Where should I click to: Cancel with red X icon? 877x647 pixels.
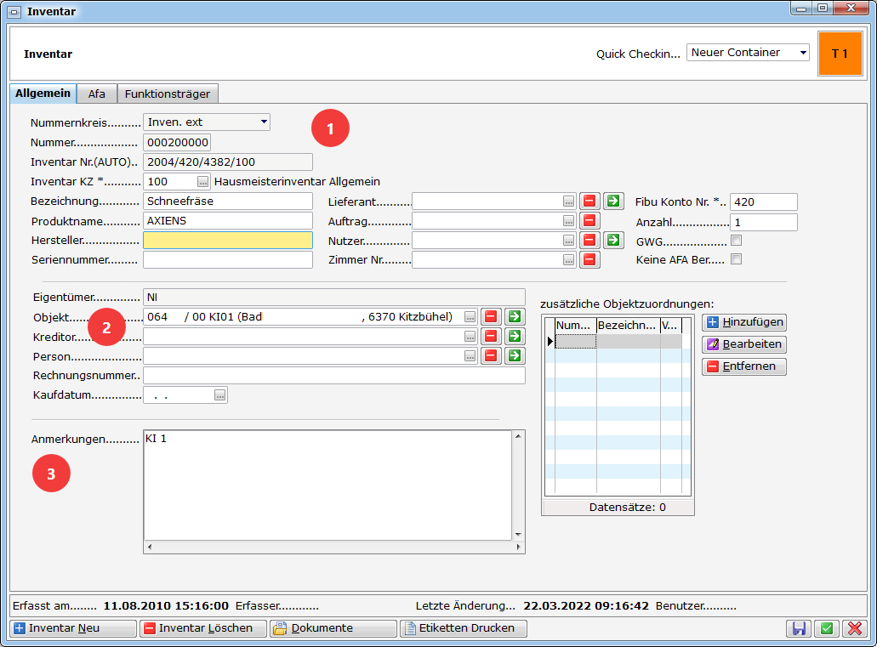(x=855, y=628)
